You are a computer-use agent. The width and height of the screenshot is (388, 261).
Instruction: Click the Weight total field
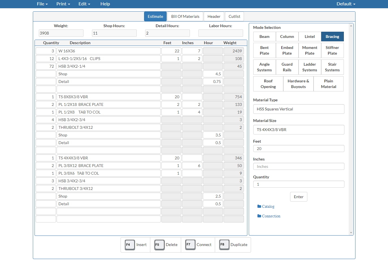click(x=61, y=33)
